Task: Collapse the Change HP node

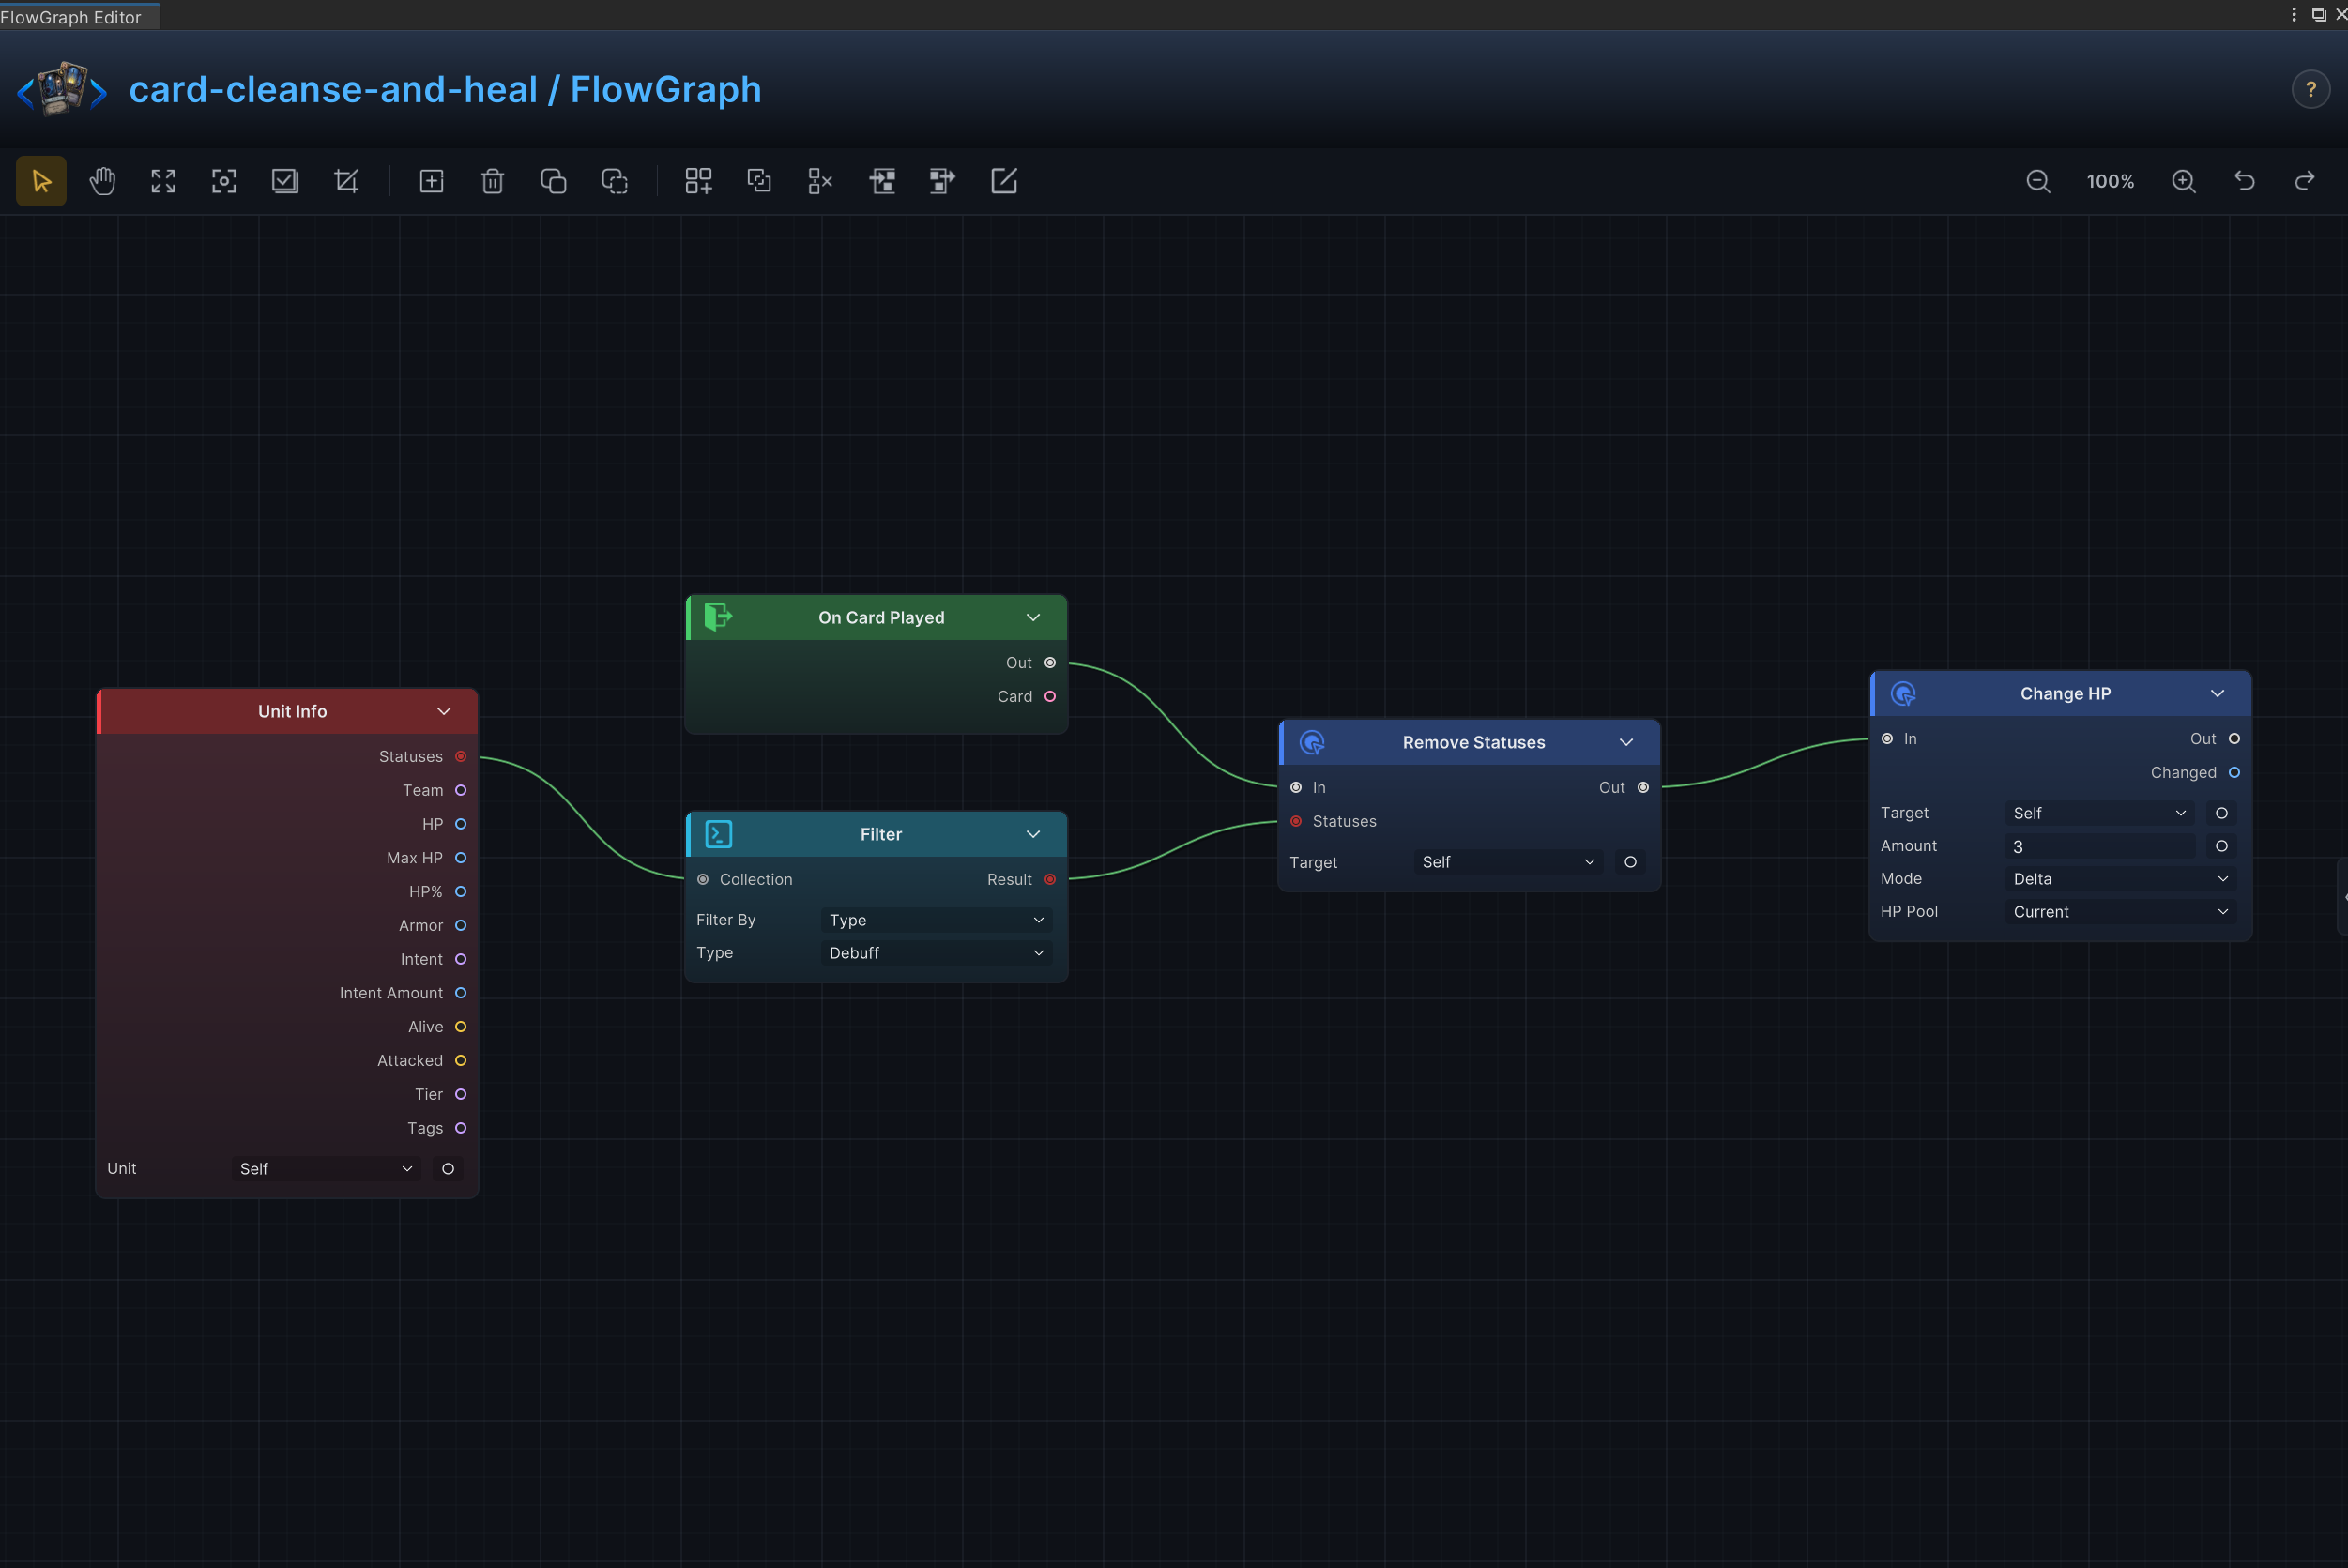Action: 2217,693
